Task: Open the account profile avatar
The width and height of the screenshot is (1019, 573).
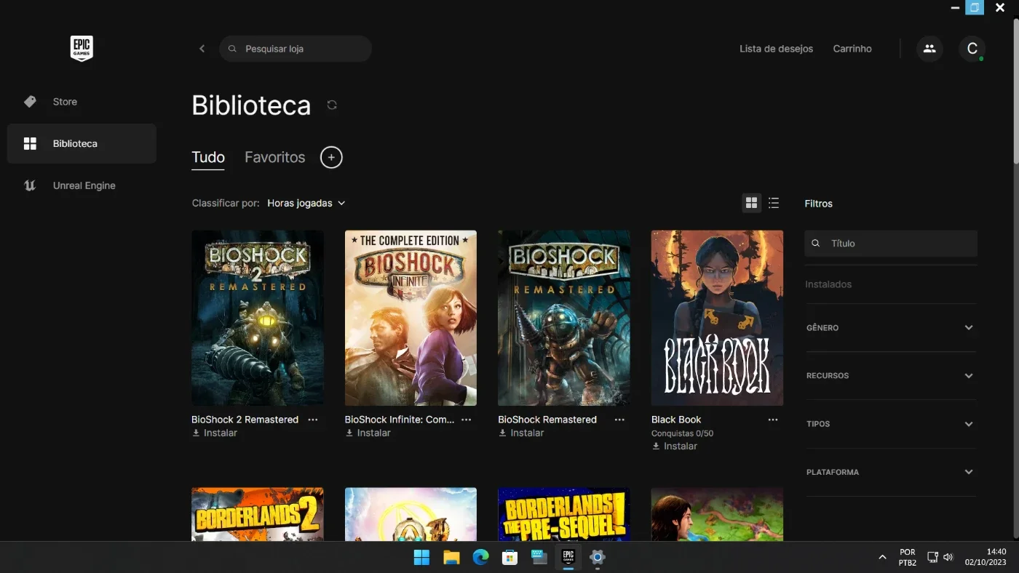Action: pos(972,49)
